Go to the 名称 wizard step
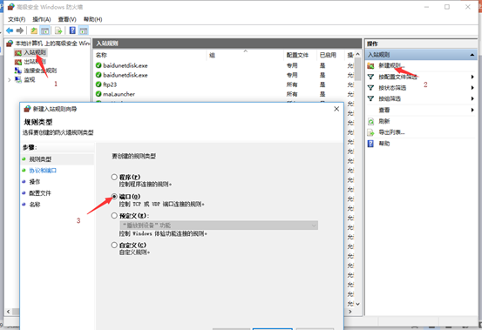Image resolution: width=482 pixels, height=330 pixels. pyautogui.click(x=35, y=205)
